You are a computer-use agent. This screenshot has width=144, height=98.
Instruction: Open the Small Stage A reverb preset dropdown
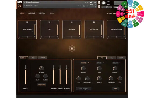tap(83, 89)
